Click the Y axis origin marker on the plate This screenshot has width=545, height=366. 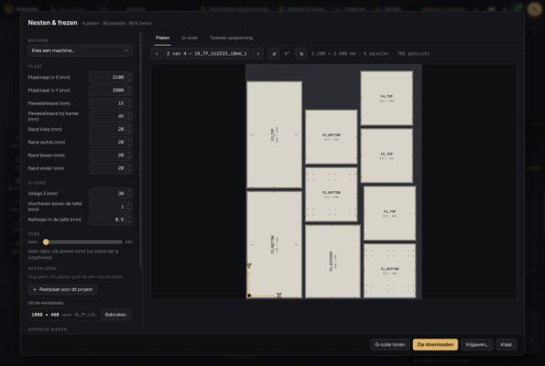pos(249,265)
